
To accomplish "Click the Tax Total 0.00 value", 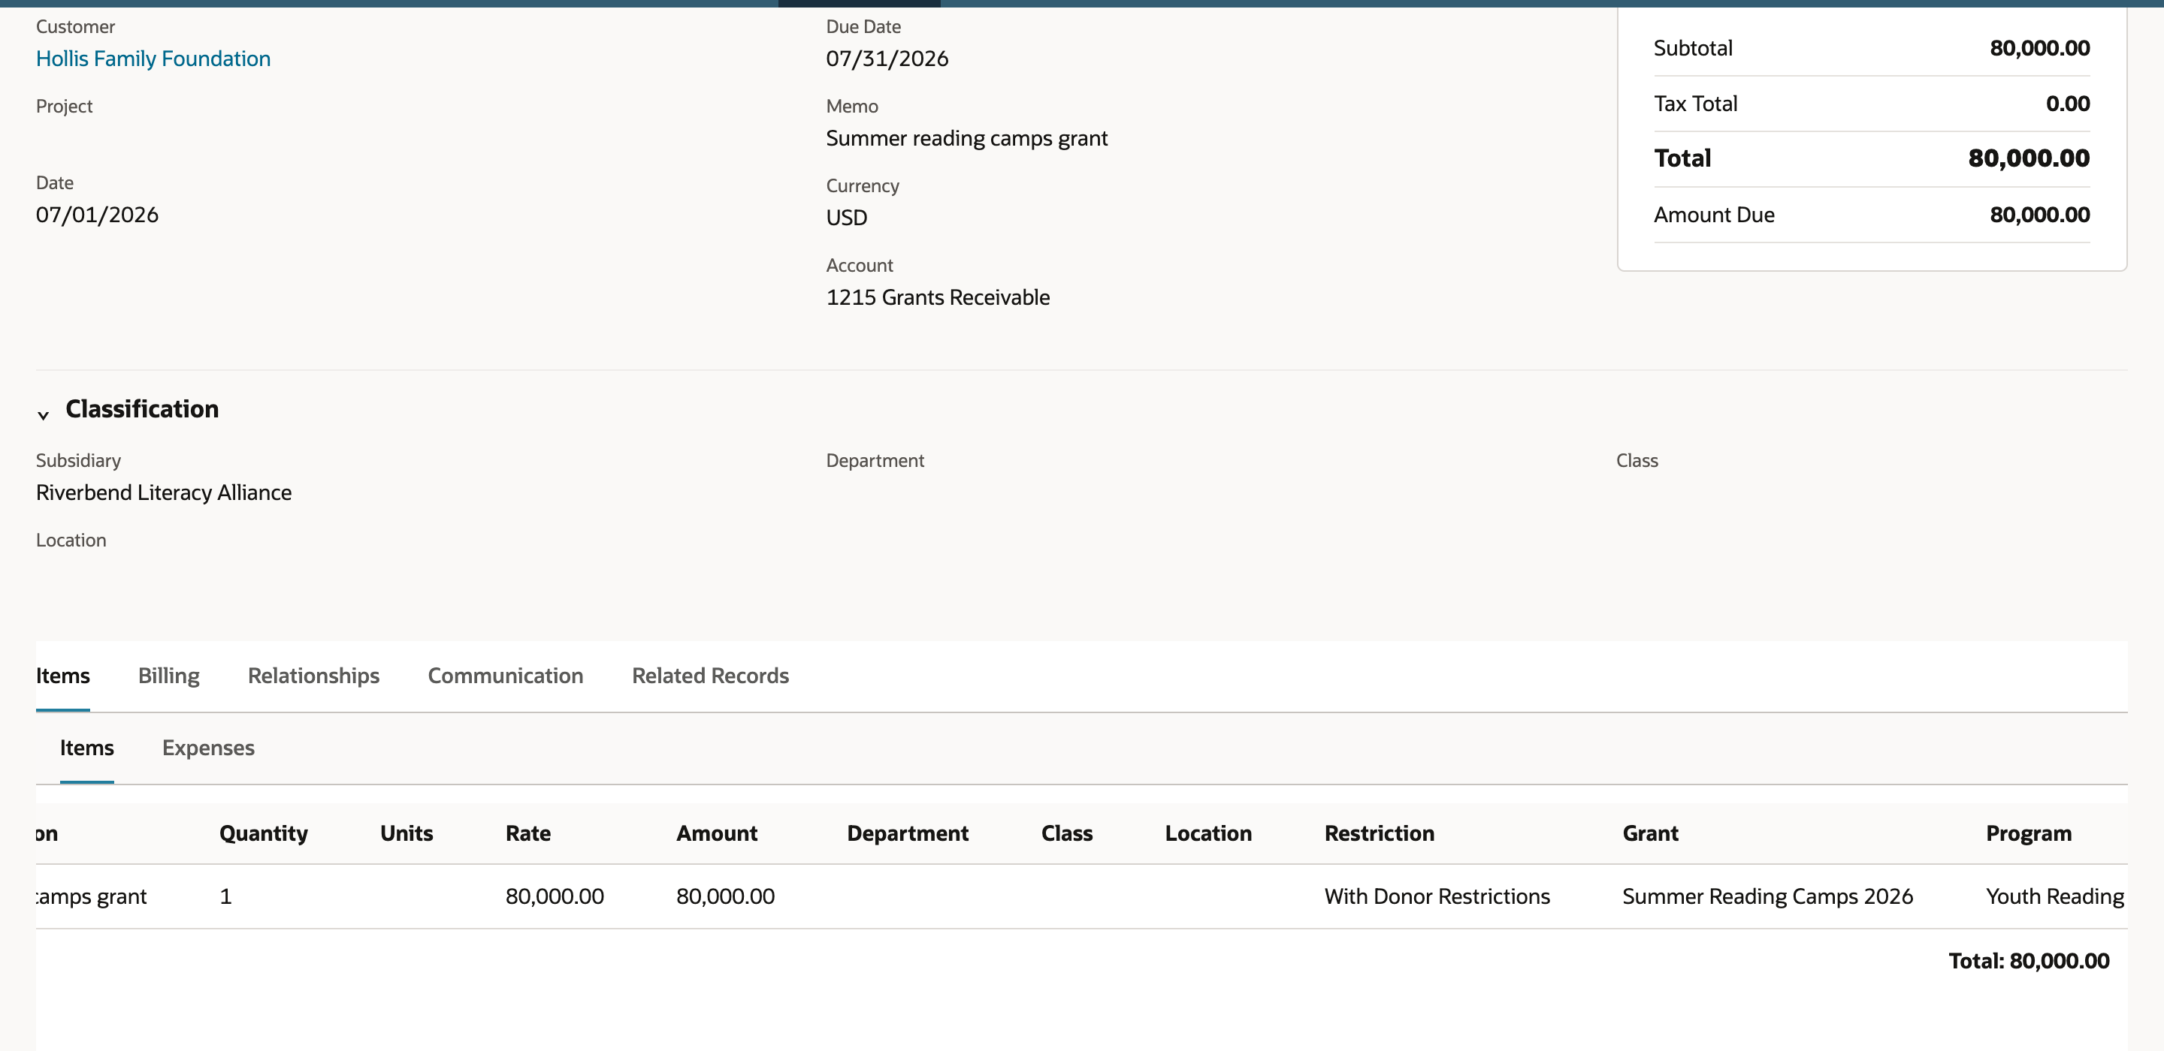I will click(2067, 104).
